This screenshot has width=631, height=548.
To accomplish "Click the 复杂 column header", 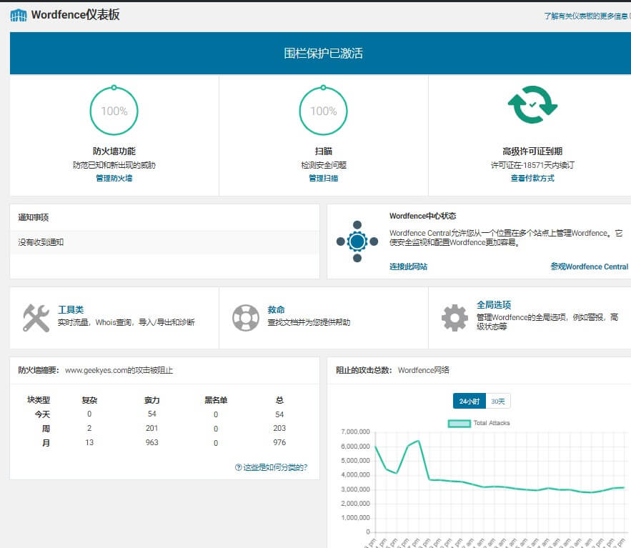I will tap(89, 400).
